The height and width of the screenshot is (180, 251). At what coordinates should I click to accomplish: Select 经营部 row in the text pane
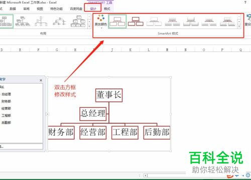6,108
